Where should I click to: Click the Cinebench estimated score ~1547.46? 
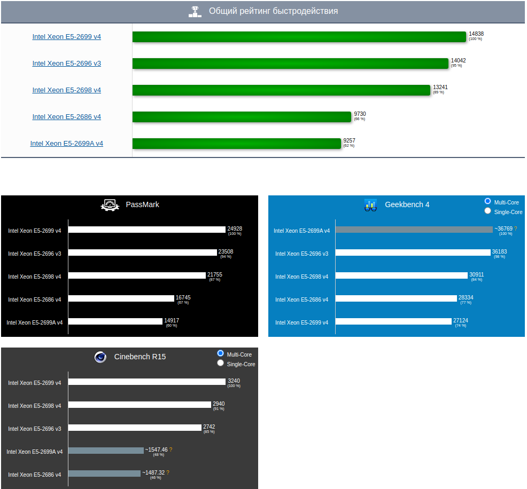[156, 449]
